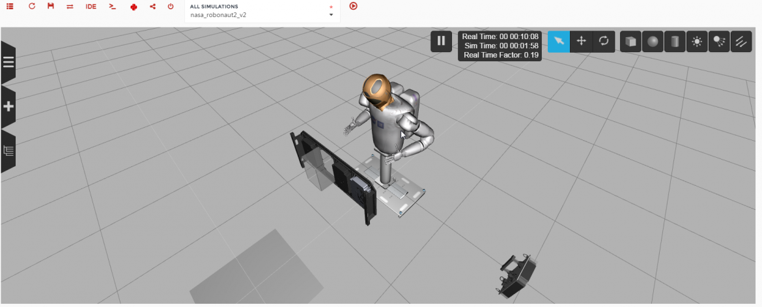Image resolution: width=762 pixels, height=307 pixels.
Task: Open the hamburger menu side tab
Action: point(8,63)
